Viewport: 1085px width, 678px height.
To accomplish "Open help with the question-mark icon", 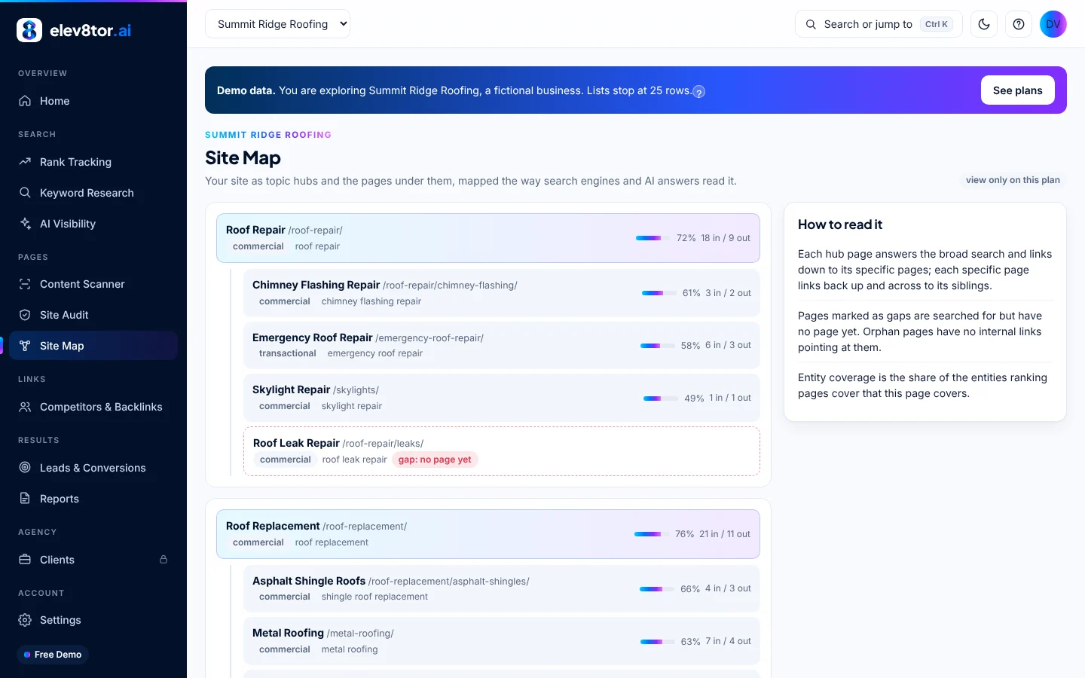I will point(1019,24).
